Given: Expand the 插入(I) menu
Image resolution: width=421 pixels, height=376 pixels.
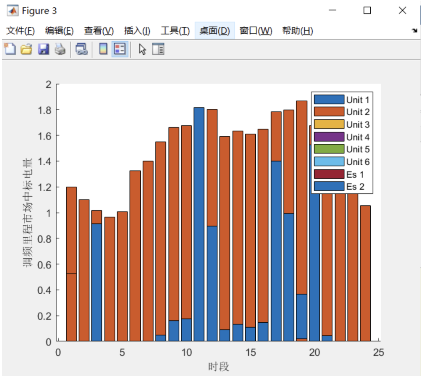Looking at the screenshot, I should [x=137, y=31].
